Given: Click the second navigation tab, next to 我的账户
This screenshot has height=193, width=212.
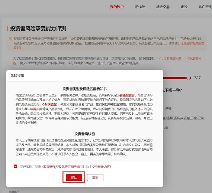Looking at the screenshot, I should (140, 7).
